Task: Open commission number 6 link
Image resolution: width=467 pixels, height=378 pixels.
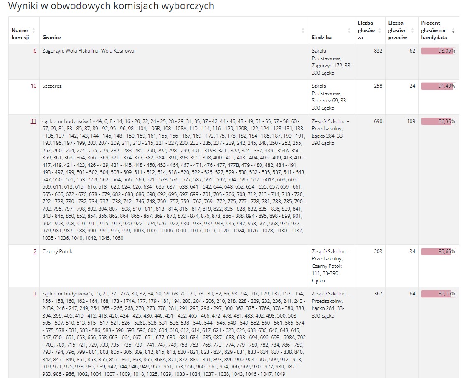Action: 35,51
